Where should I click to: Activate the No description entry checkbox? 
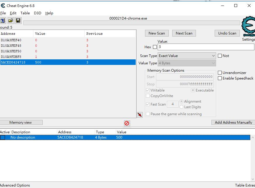(x=3, y=137)
